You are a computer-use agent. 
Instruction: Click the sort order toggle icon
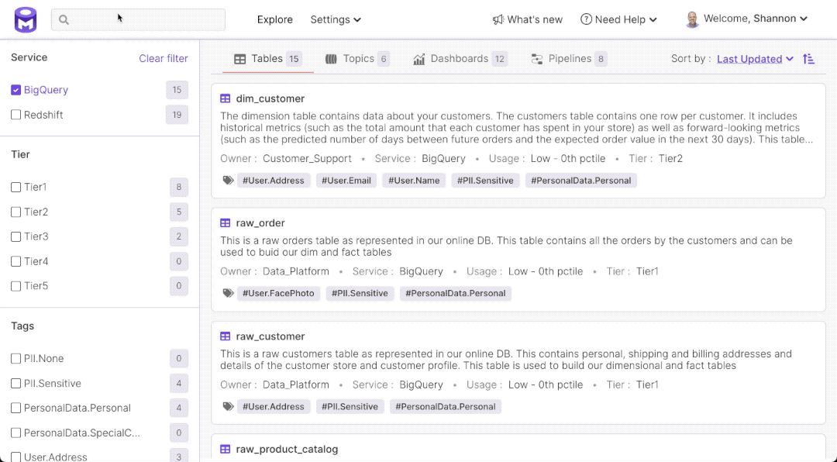[808, 59]
